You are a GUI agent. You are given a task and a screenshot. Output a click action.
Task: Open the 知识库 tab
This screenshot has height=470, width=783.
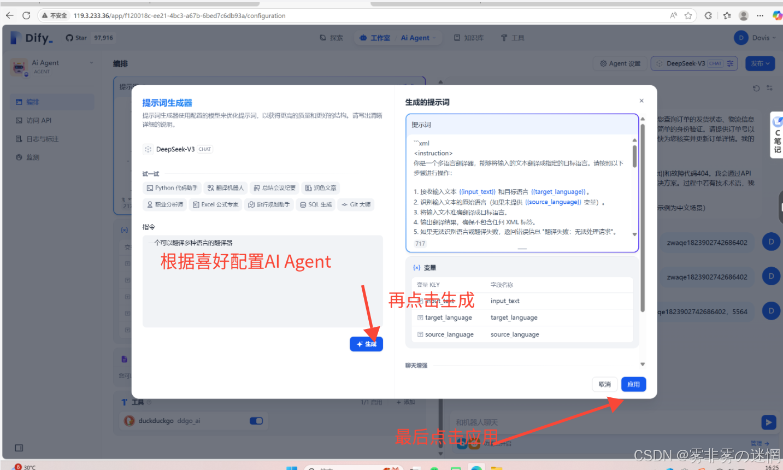tap(469, 38)
